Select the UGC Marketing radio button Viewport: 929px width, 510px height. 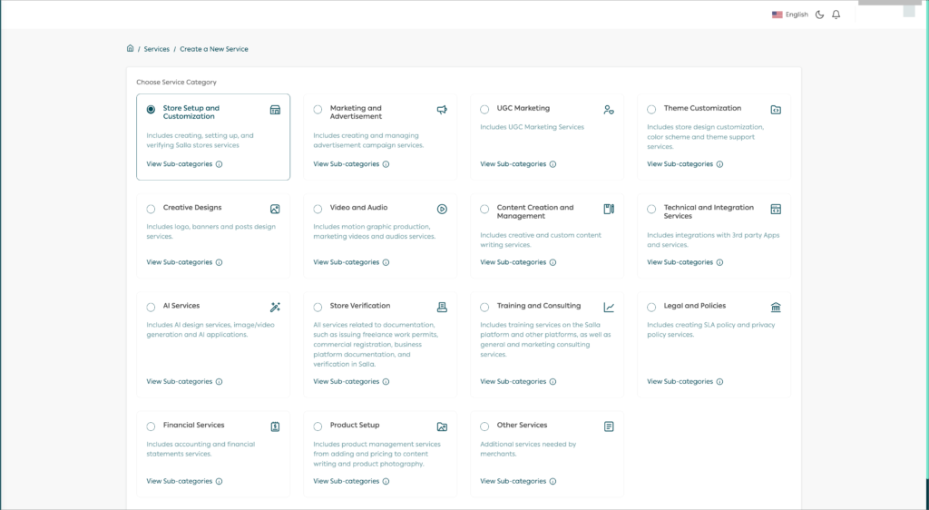484,110
